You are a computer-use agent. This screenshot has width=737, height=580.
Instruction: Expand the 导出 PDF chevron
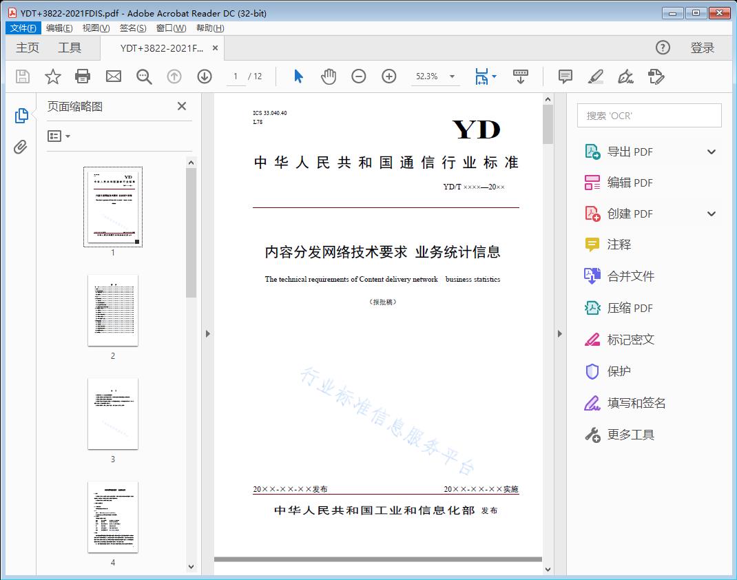coord(711,151)
